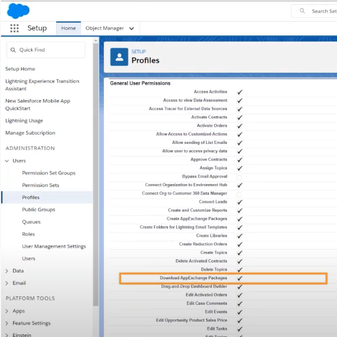The width and height of the screenshot is (337, 337).
Task: Click 'Allow sending of List Emails' label
Action: 200,142
